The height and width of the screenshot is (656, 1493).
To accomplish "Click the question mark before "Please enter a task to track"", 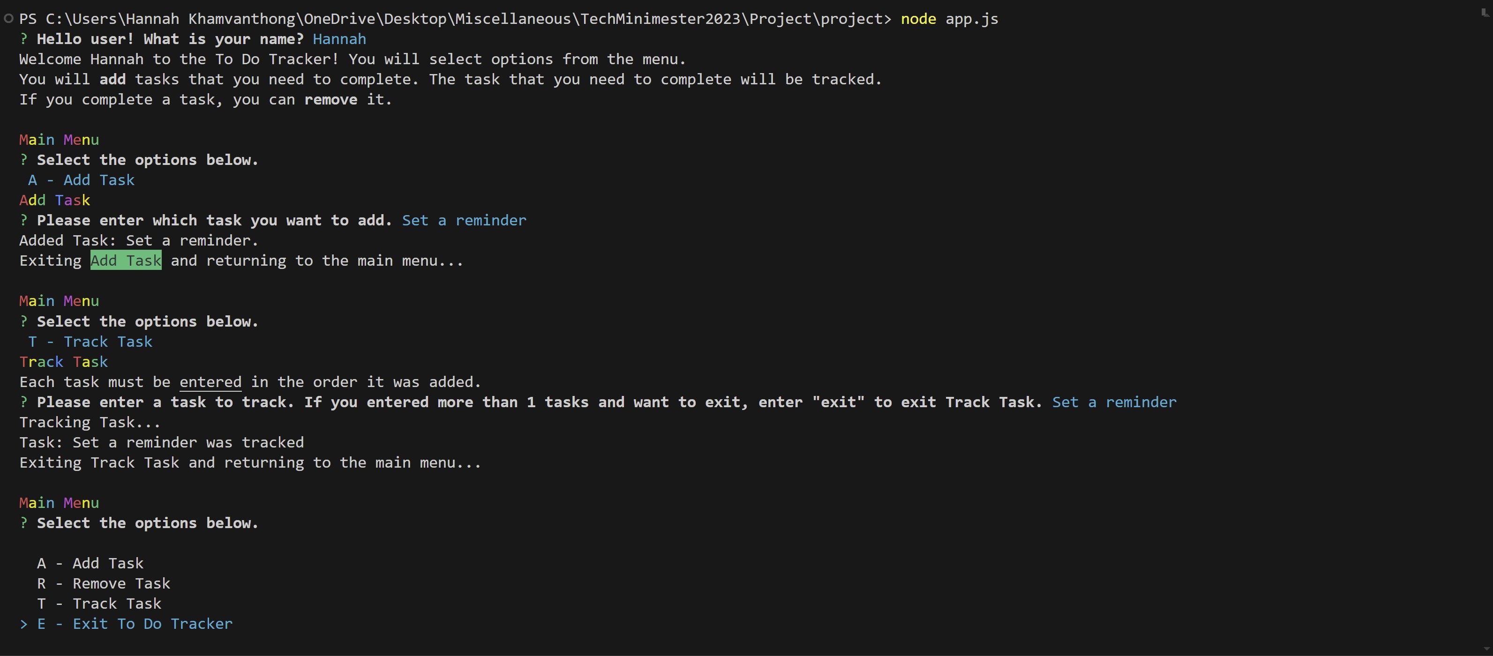I will [24, 402].
